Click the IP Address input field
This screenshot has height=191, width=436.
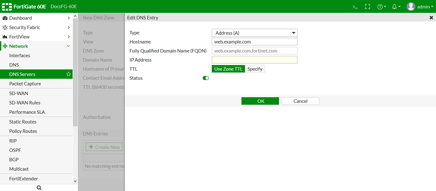pos(255,60)
